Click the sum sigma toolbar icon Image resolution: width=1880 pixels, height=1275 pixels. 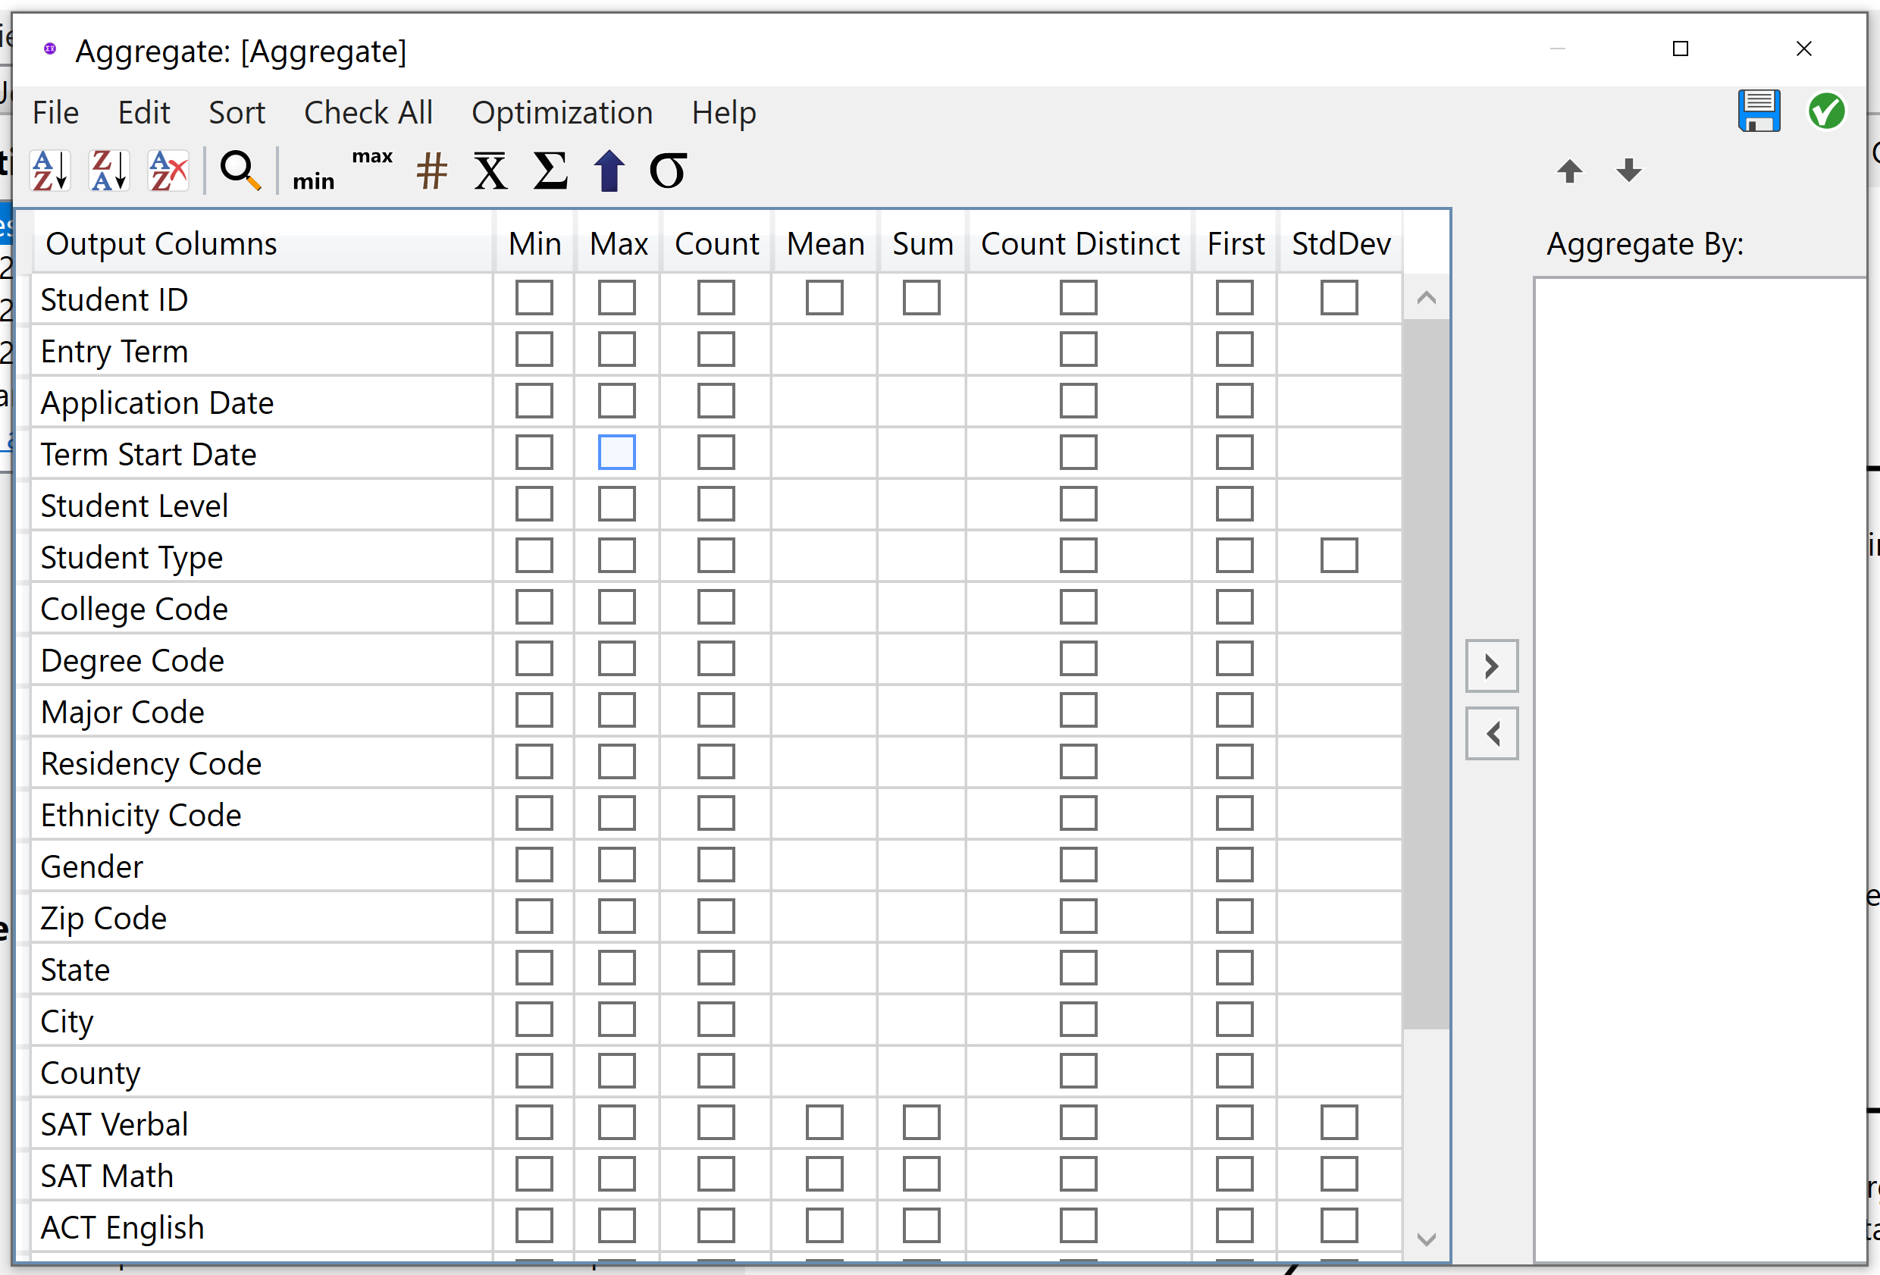[550, 171]
